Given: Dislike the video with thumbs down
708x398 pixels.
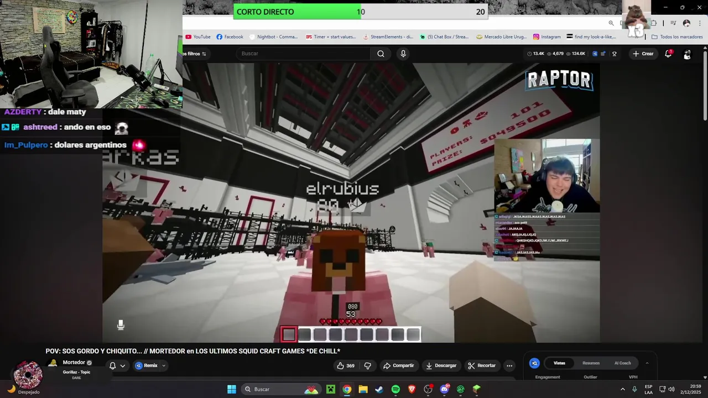Looking at the screenshot, I should 367,365.
